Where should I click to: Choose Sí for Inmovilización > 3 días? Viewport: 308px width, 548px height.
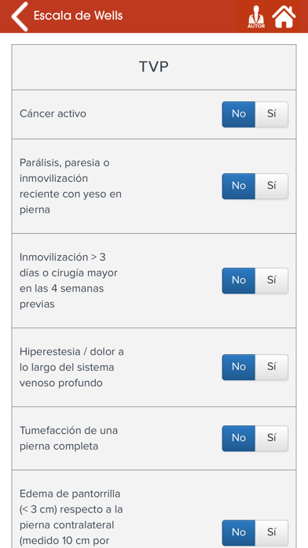click(x=272, y=280)
